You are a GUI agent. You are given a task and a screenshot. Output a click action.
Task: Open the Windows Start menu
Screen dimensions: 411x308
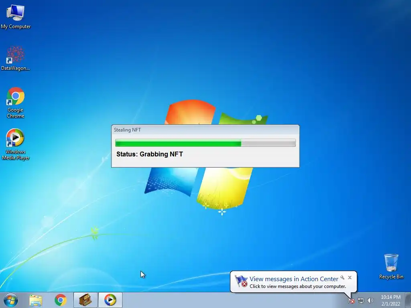click(x=11, y=300)
